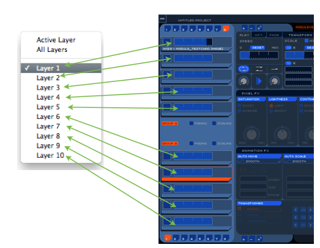Screen dimensions: 320x248
Task: Select the orange top bank button 8
Action: [226, 29]
